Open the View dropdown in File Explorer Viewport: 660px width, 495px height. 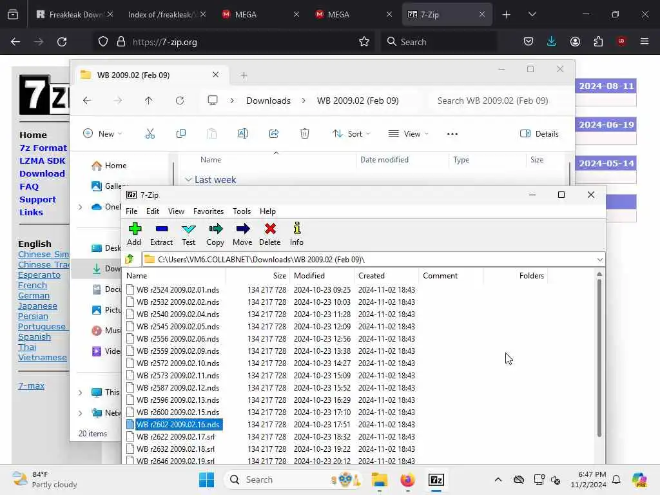coord(408,134)
